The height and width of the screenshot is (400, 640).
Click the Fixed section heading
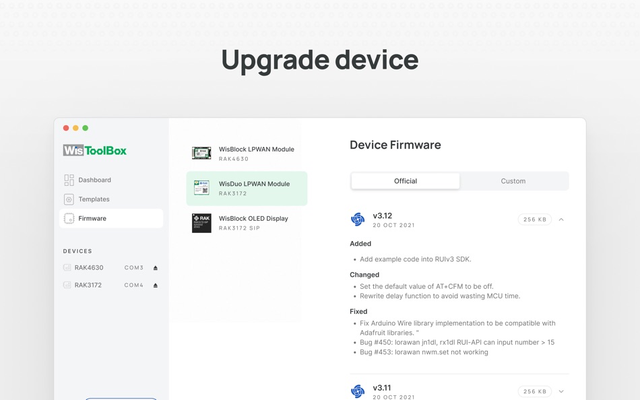pyautogui.click(x=358, y=311)
